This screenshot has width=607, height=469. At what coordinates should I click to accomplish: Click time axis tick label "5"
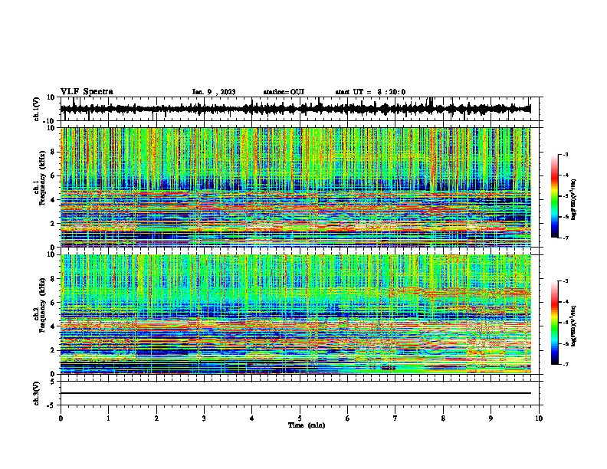300,418
